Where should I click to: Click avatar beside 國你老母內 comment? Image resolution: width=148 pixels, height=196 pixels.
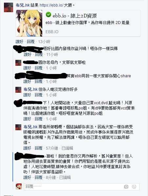[18, 63]
